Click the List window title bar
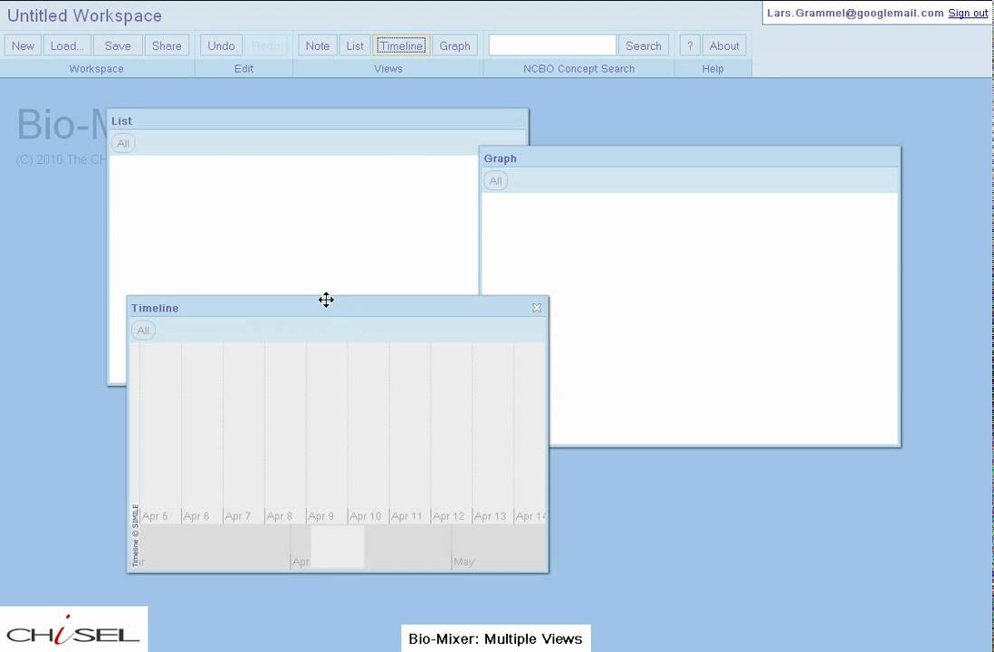 click(x=318, y=120)
